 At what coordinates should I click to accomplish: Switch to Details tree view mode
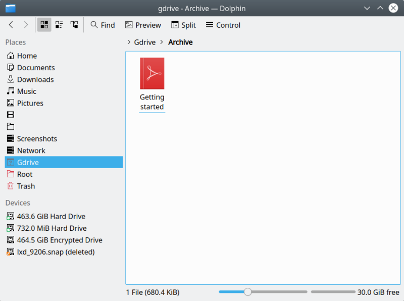73,24
